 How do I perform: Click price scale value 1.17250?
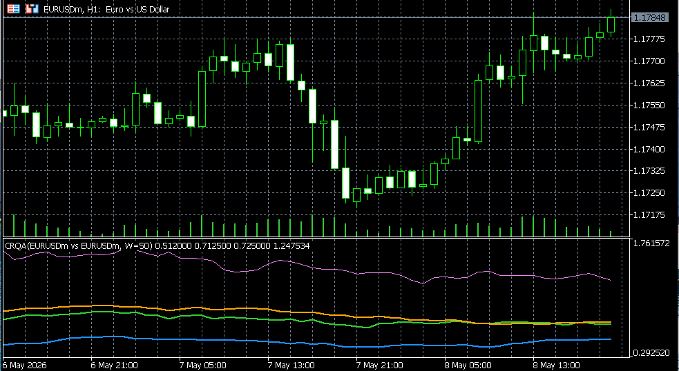(x=649, y=193)
